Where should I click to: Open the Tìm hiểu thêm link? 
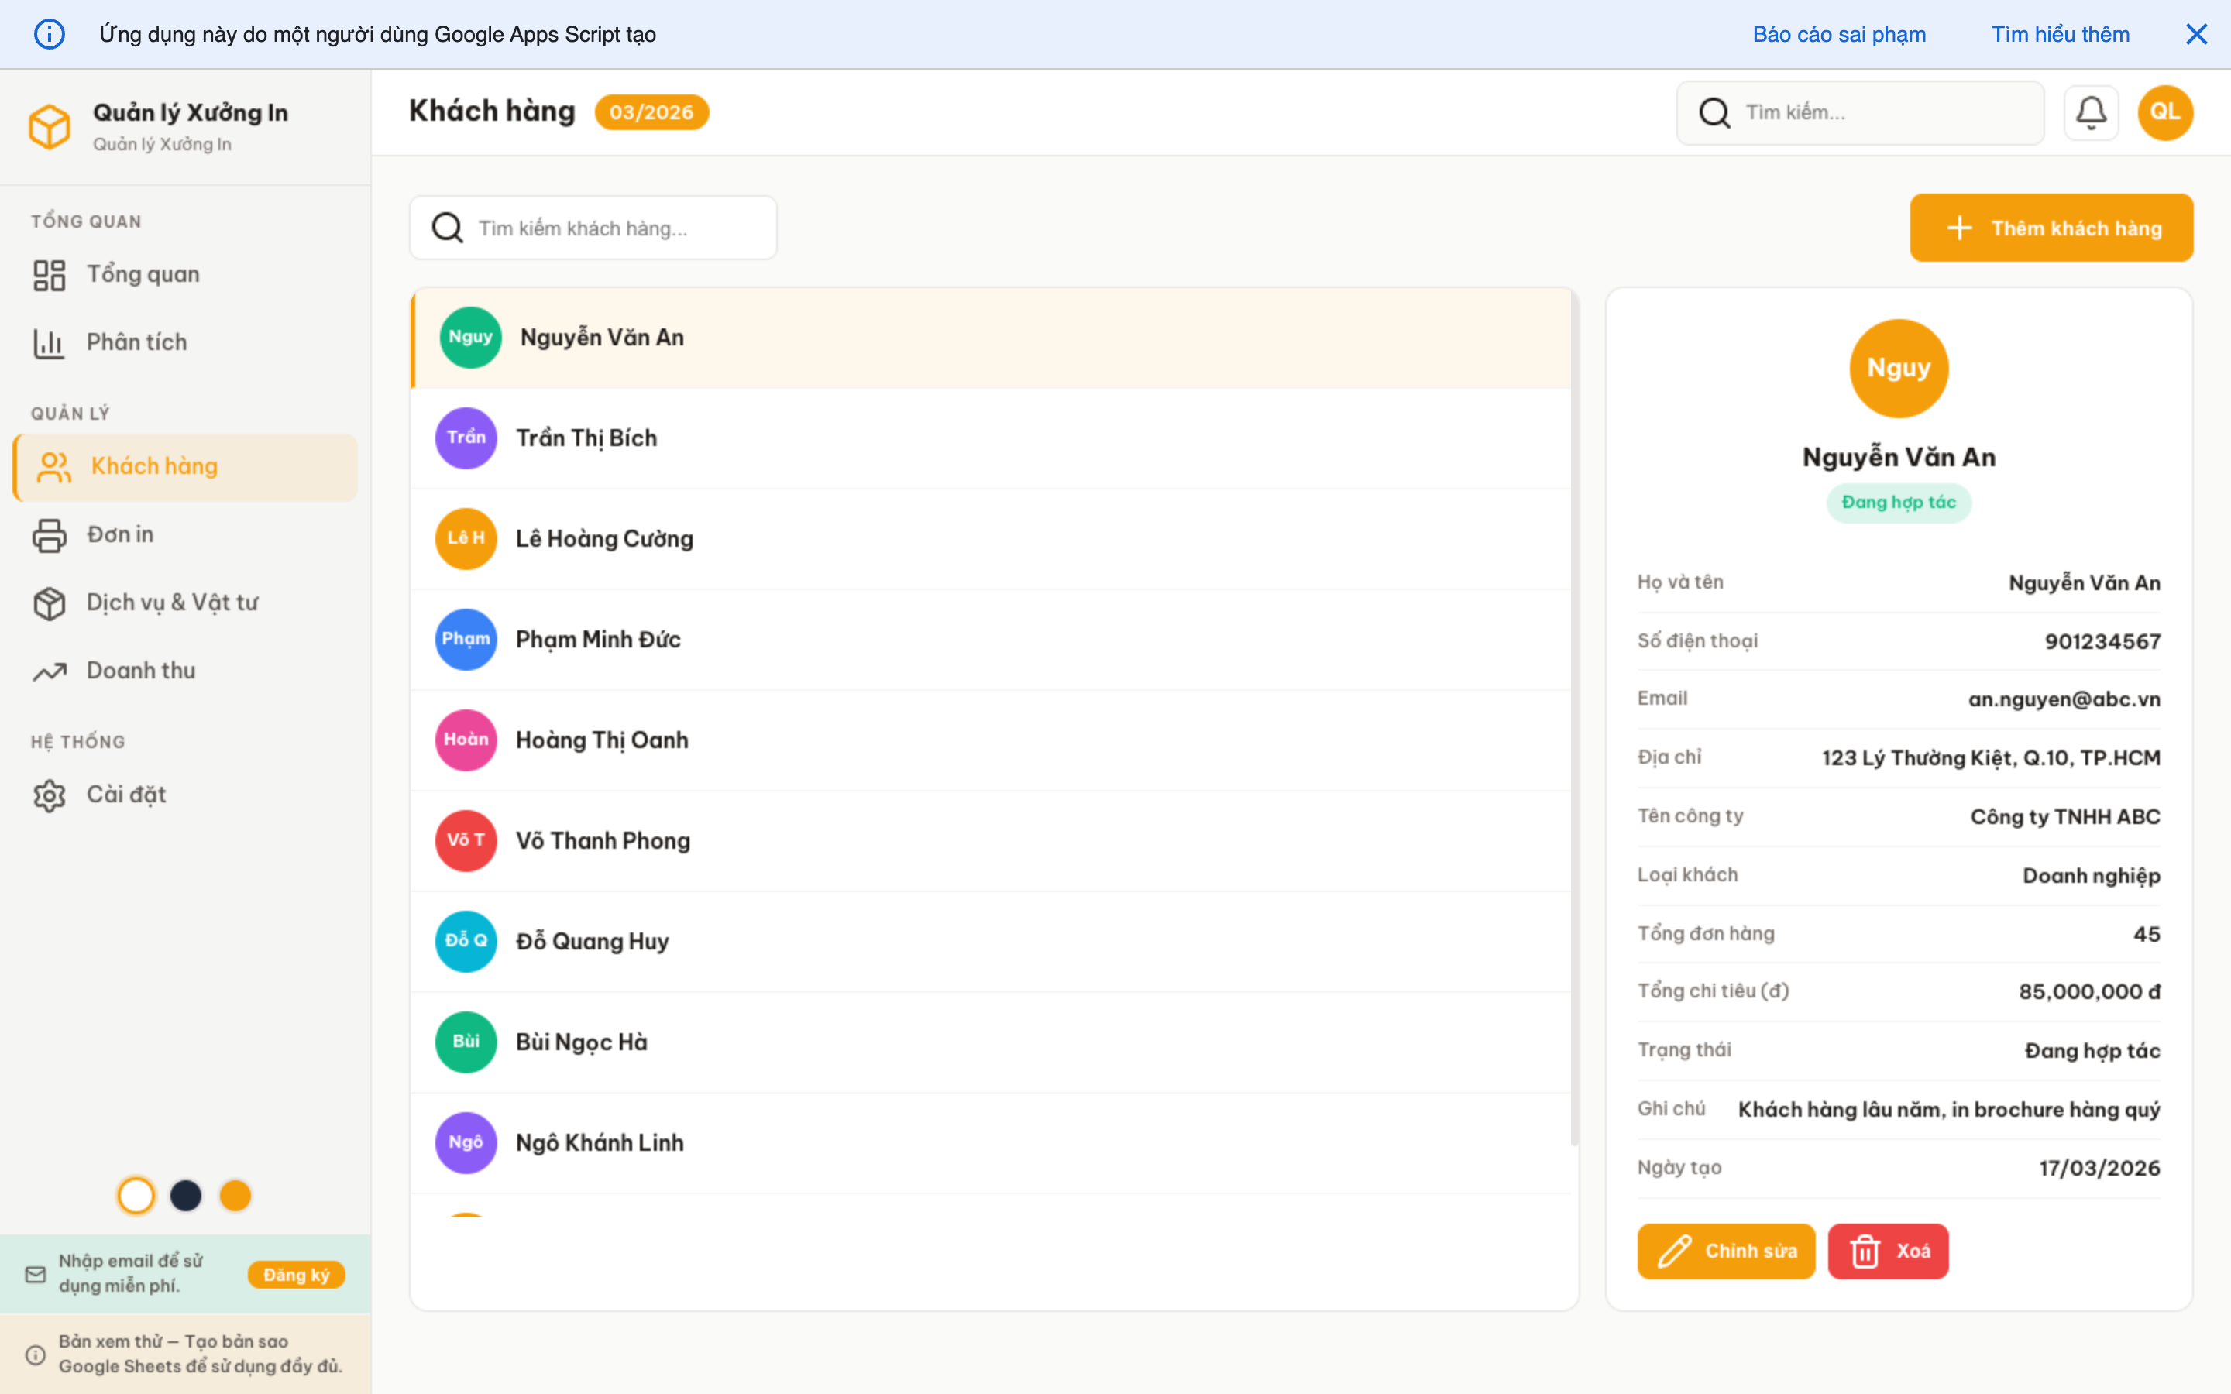point(2061,33)
